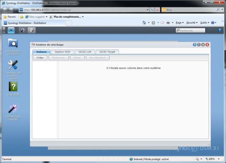Click the DSM Recherche search field

point(191,30)
